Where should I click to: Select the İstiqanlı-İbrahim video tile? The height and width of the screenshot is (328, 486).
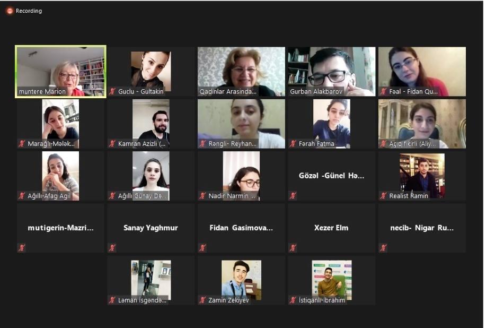click(x=332, y=280)
